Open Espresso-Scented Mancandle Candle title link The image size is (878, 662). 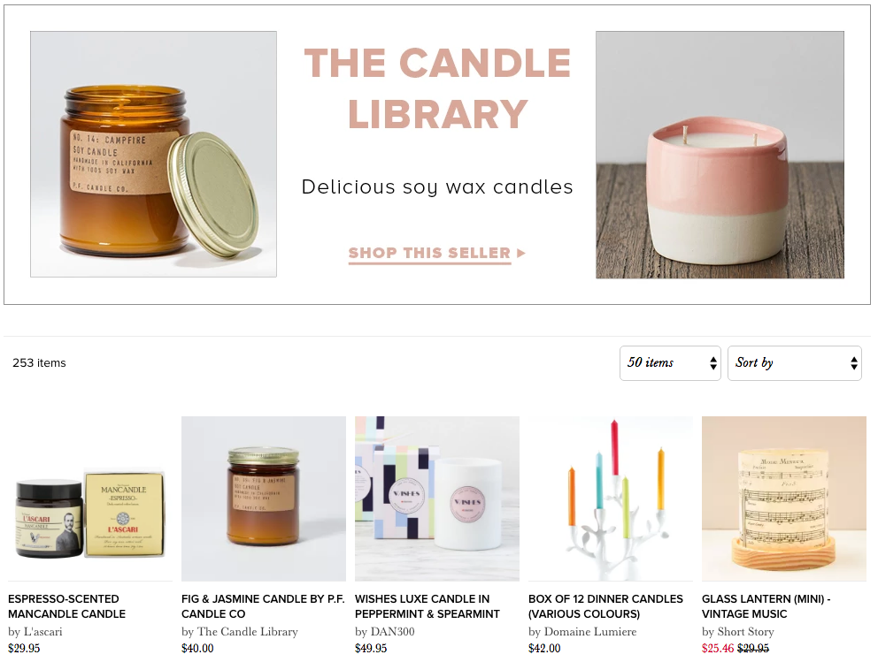point(66,606)
